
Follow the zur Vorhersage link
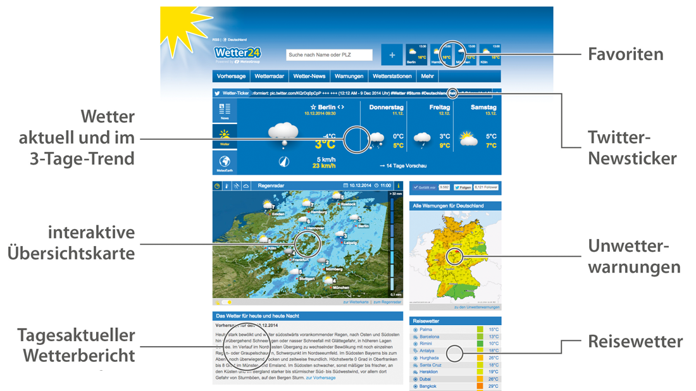321,378
